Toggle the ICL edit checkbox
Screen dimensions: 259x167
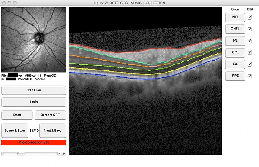click(x=250, y=64)
